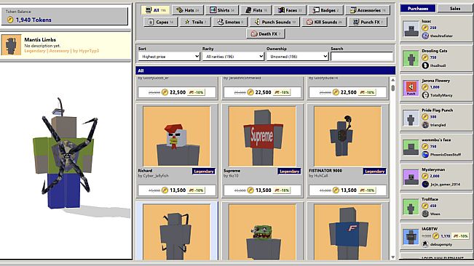The height and width of the screenshot is (266, 474).
Task: Open the Trollface purchase thumbnail
Action: pos(411,207)
